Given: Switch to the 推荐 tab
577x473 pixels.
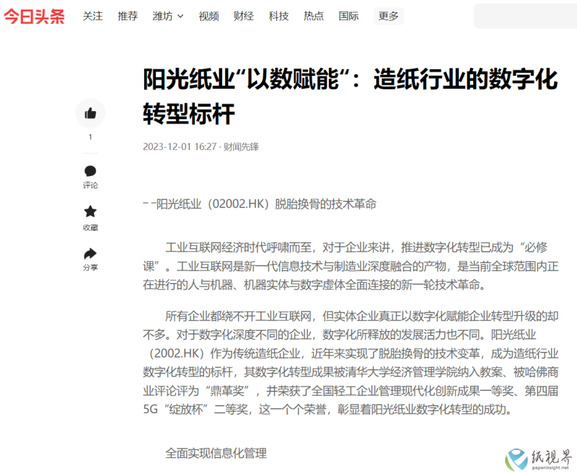Looking at the screenshot, I should [x=128, y=16].
